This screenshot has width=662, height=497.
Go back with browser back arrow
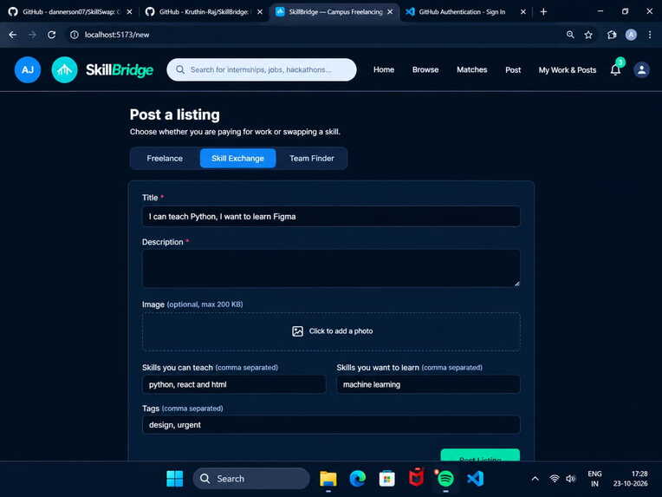coord(13,35)
